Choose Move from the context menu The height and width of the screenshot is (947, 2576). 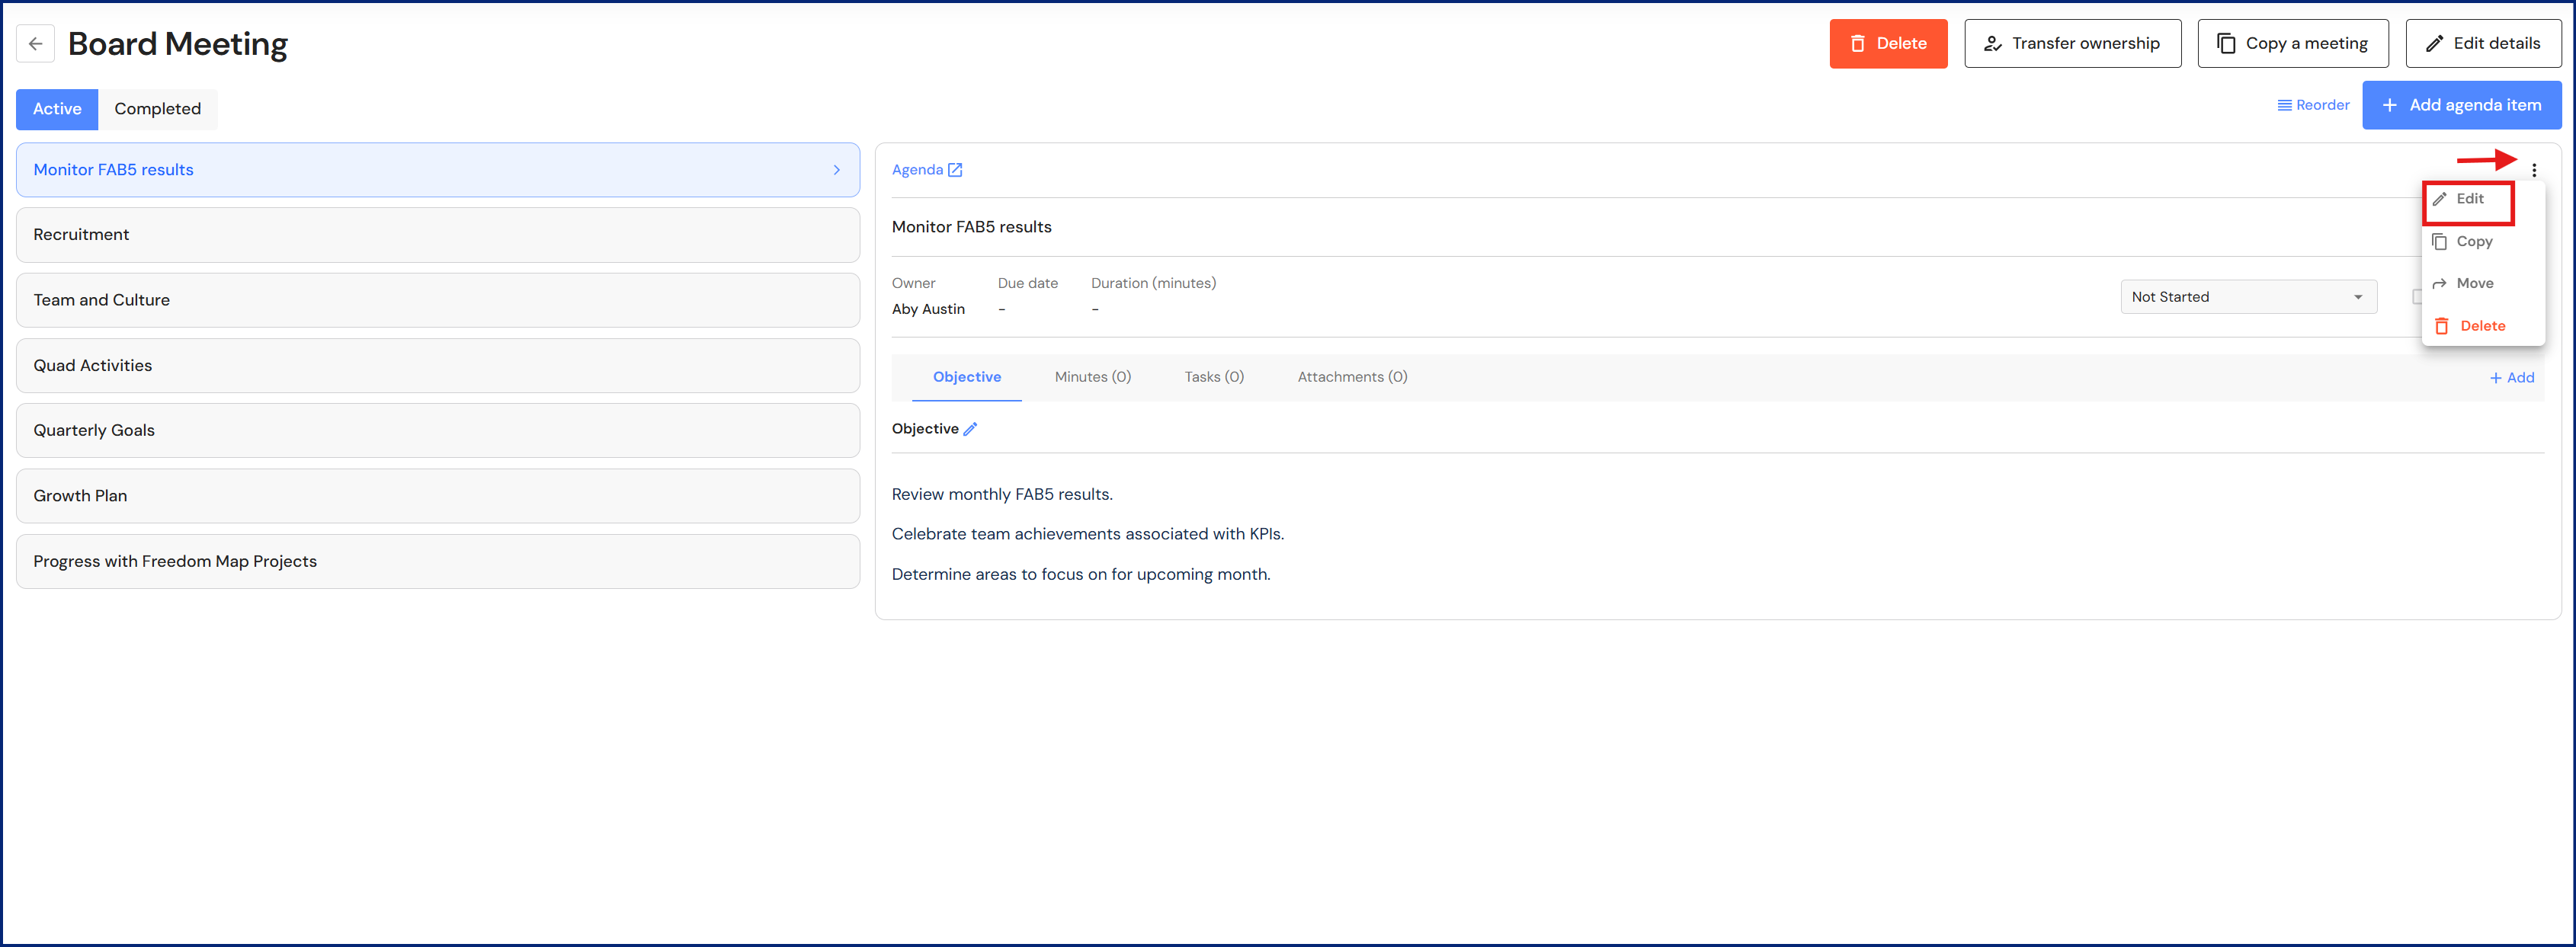click(x=2473, y=284)
